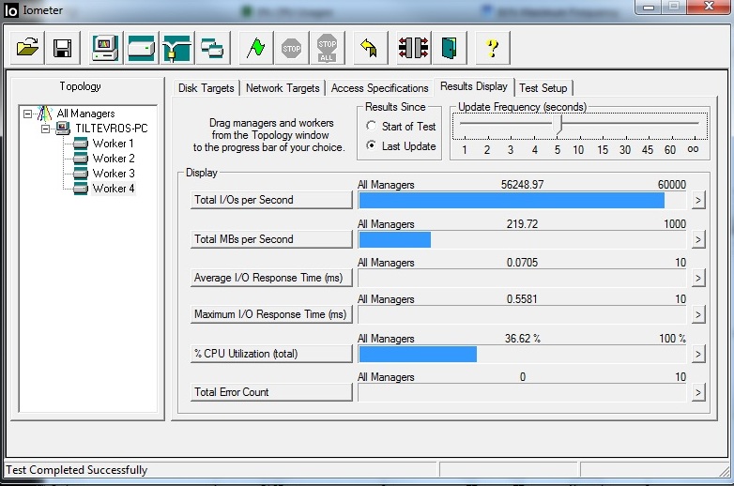
Task: Click the Total I/Os per Second button
Action: [x=271, y=200]
